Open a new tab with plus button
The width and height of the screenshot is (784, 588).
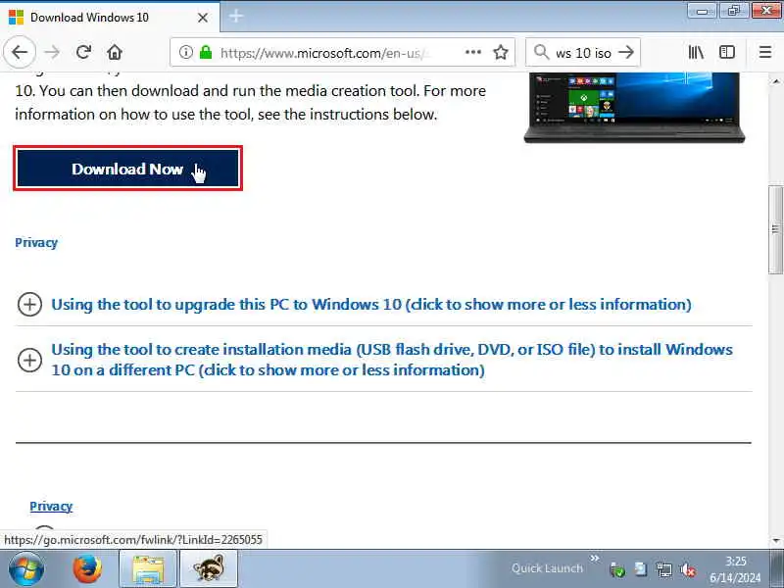point(236,16)
